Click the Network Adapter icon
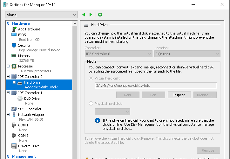230x159 pixels. pos(14,115)
